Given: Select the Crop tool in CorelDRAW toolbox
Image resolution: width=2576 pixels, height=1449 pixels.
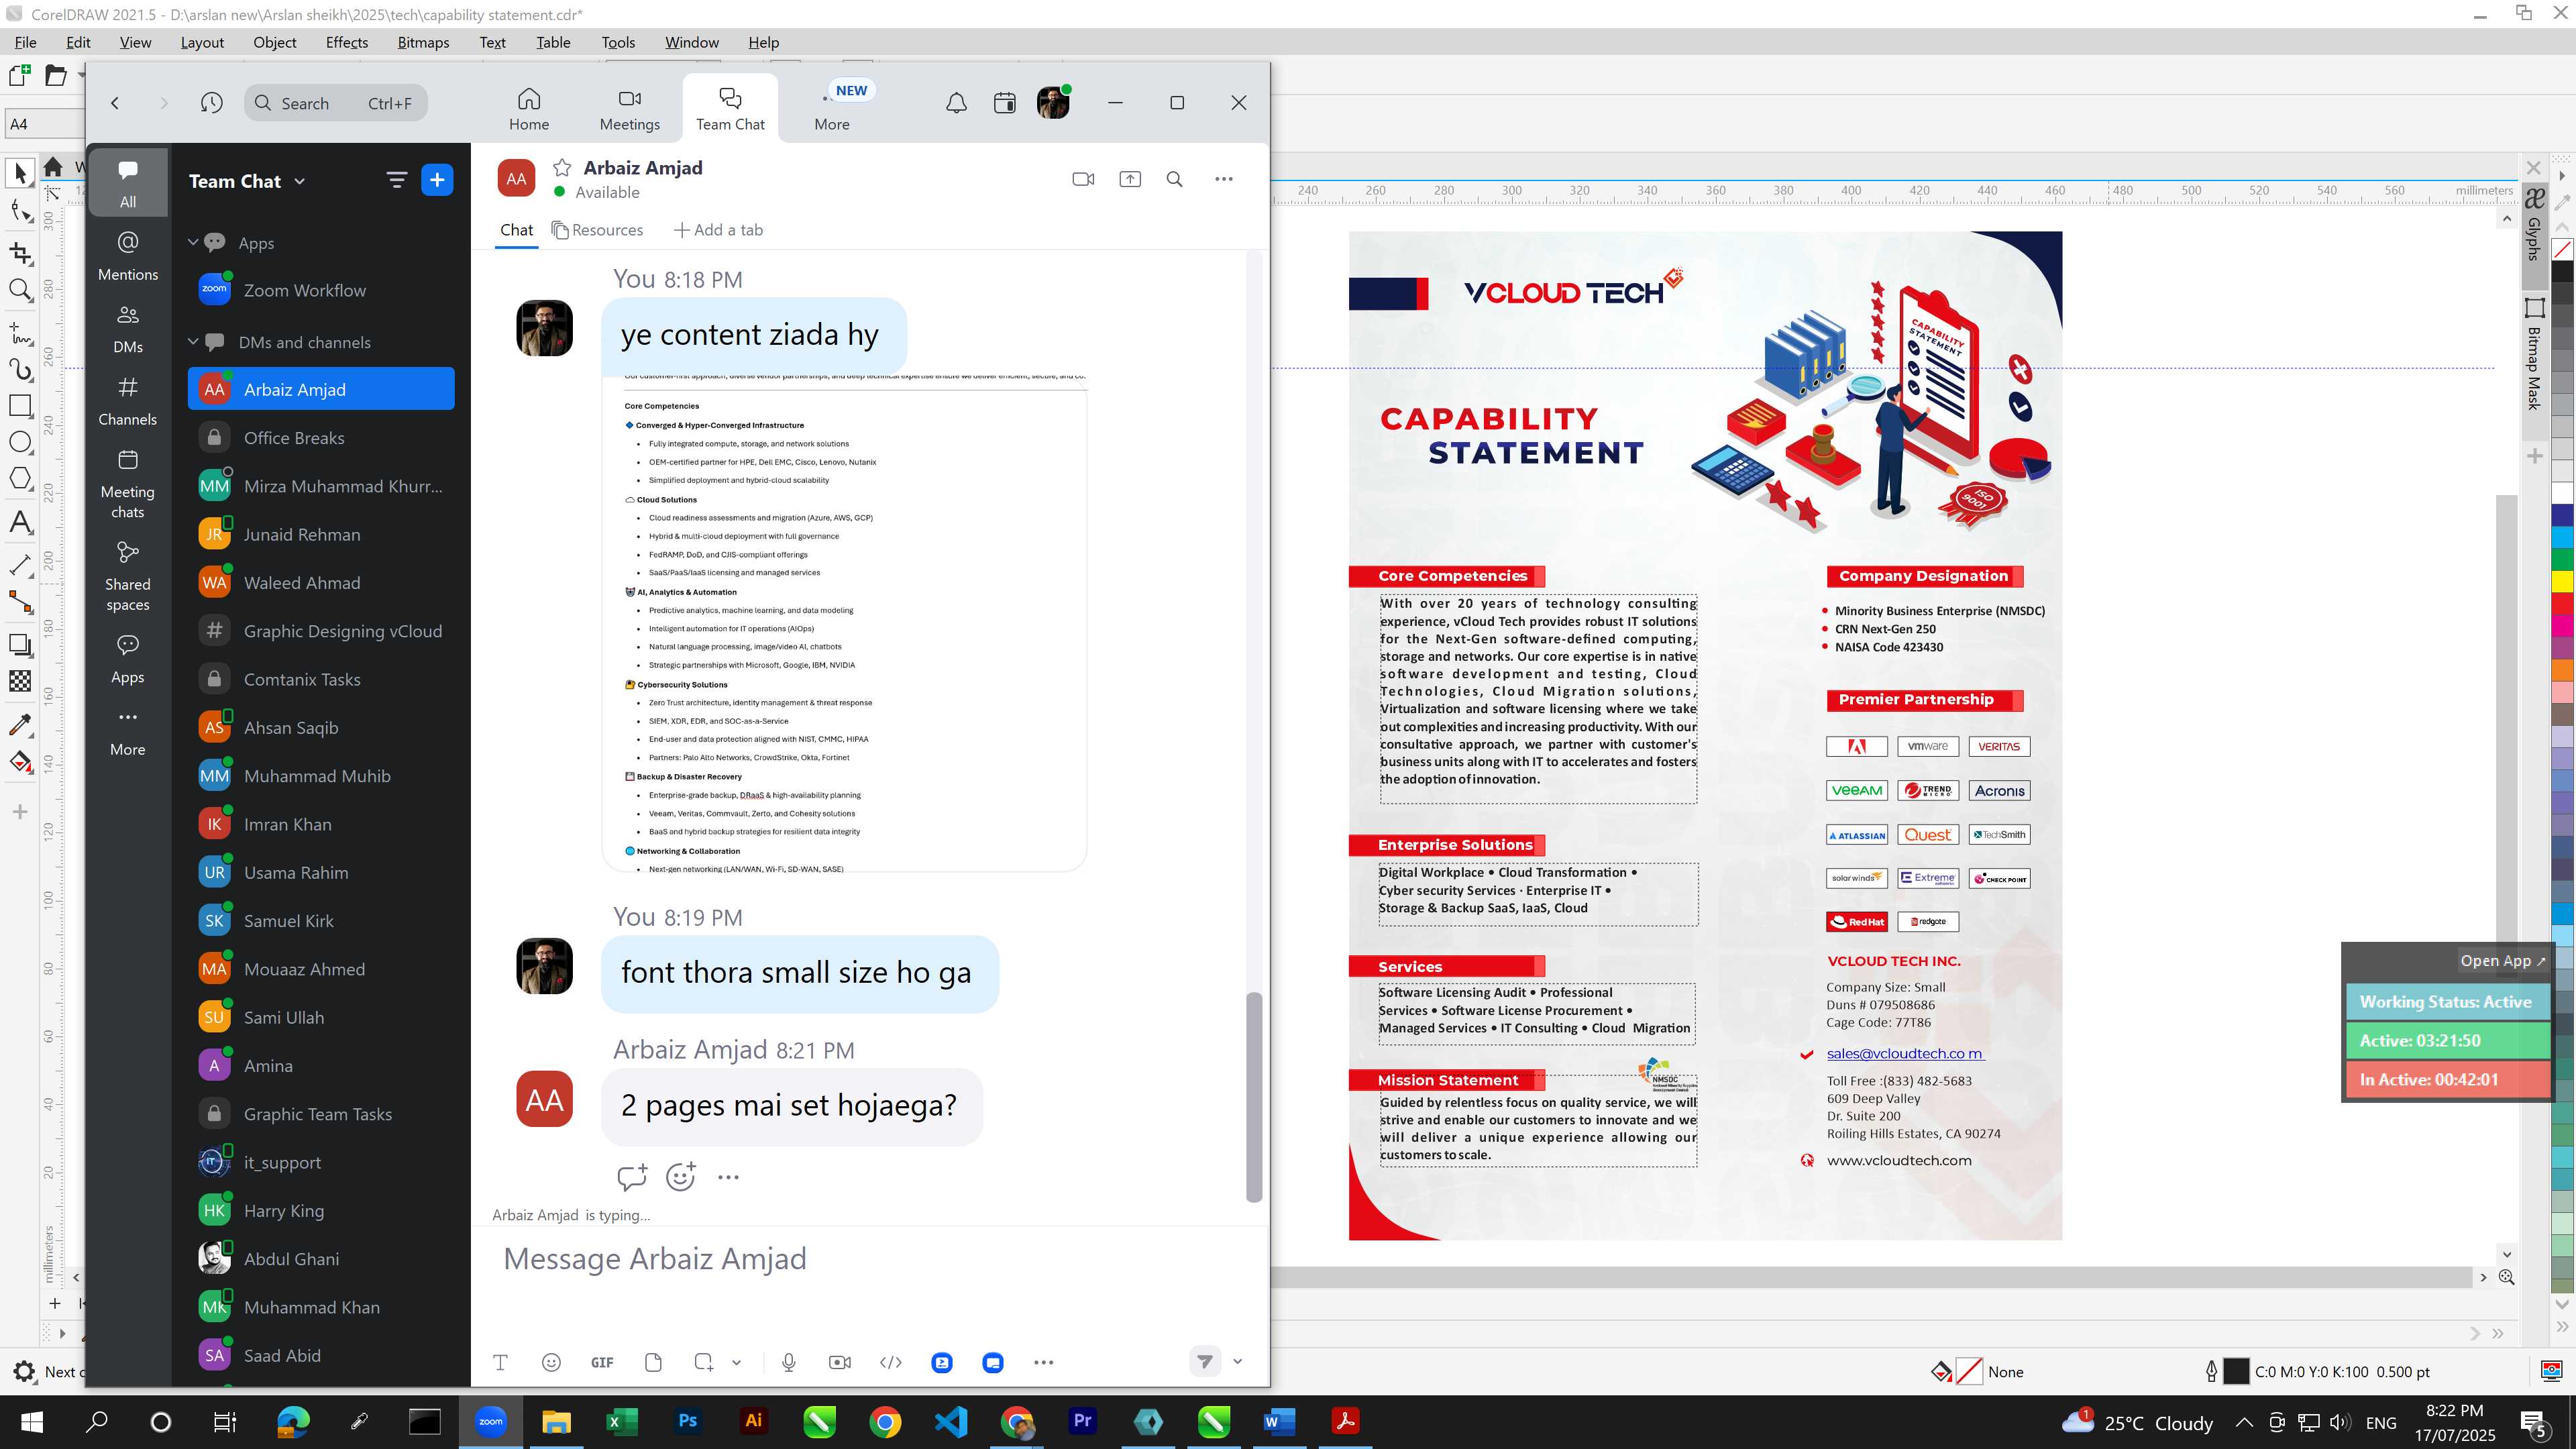Looking at the screenshot, I should point(20,254).
